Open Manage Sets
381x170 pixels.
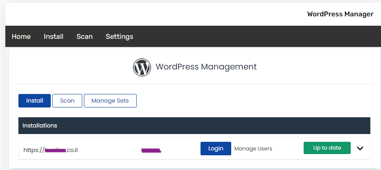[x=110, y=101]
